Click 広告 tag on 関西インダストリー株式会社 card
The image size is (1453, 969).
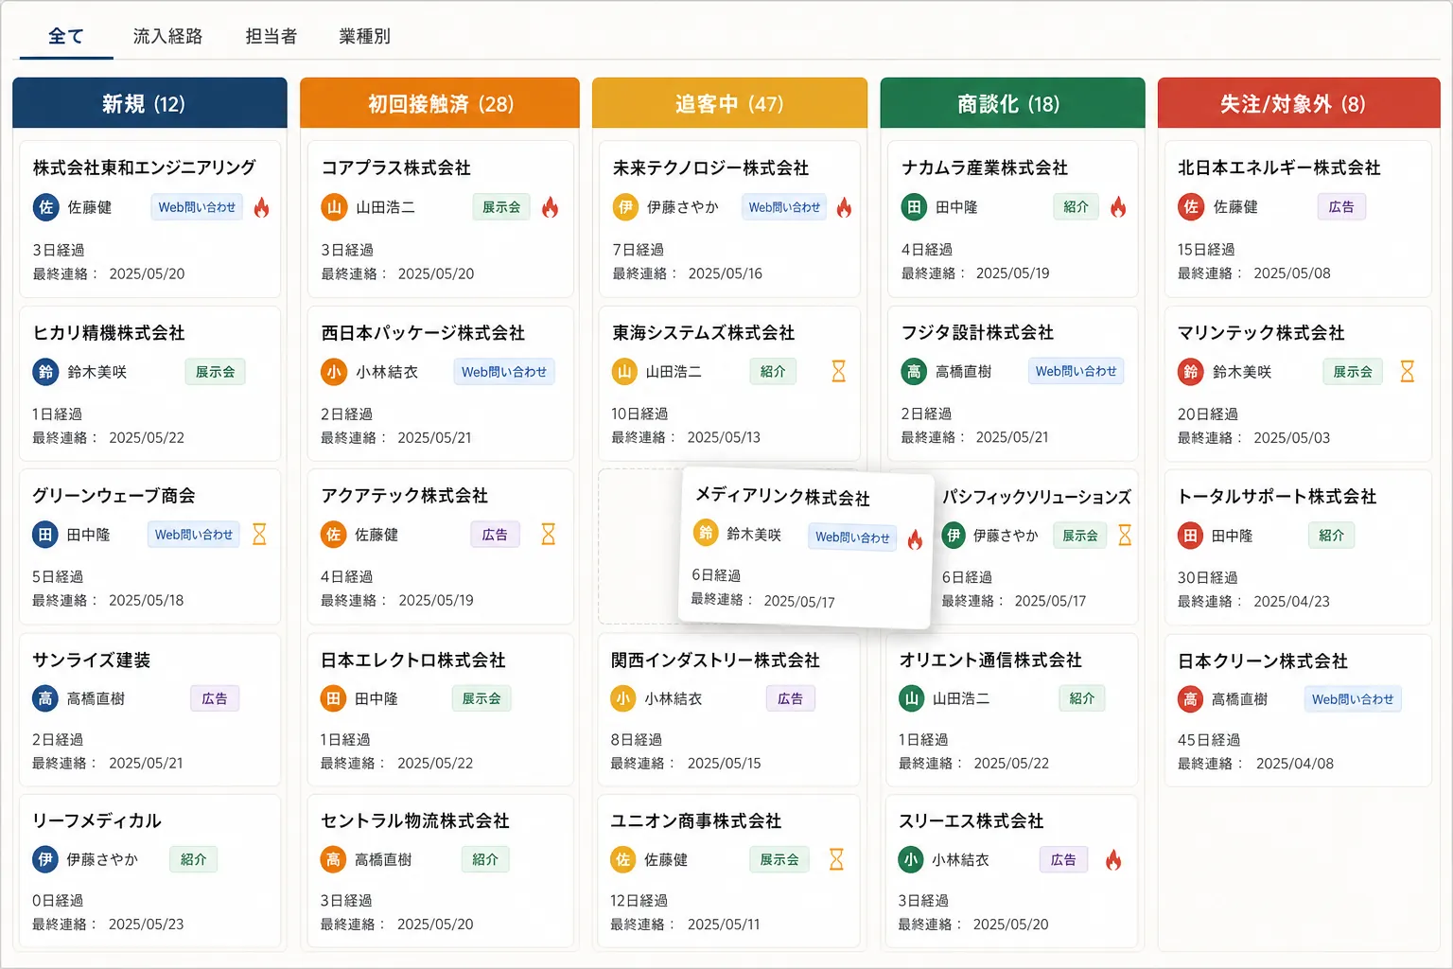pos(790,698)
